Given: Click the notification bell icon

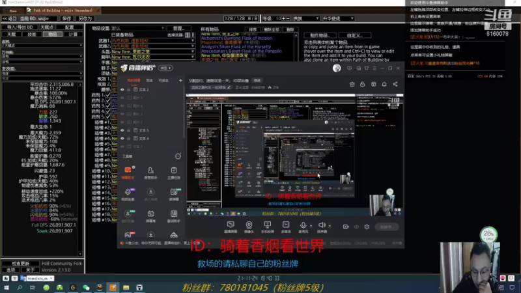Looking at the screenshot, I should 384,84.
